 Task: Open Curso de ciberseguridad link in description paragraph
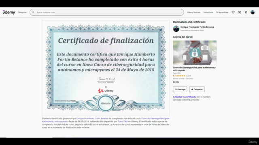click(106, 120)
